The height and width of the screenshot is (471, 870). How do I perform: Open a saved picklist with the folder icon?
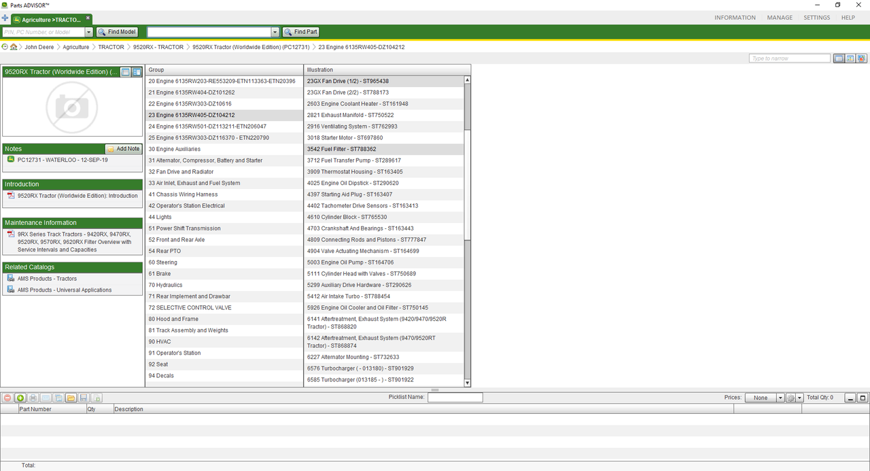pyautogui.click(x=71, y=398)
